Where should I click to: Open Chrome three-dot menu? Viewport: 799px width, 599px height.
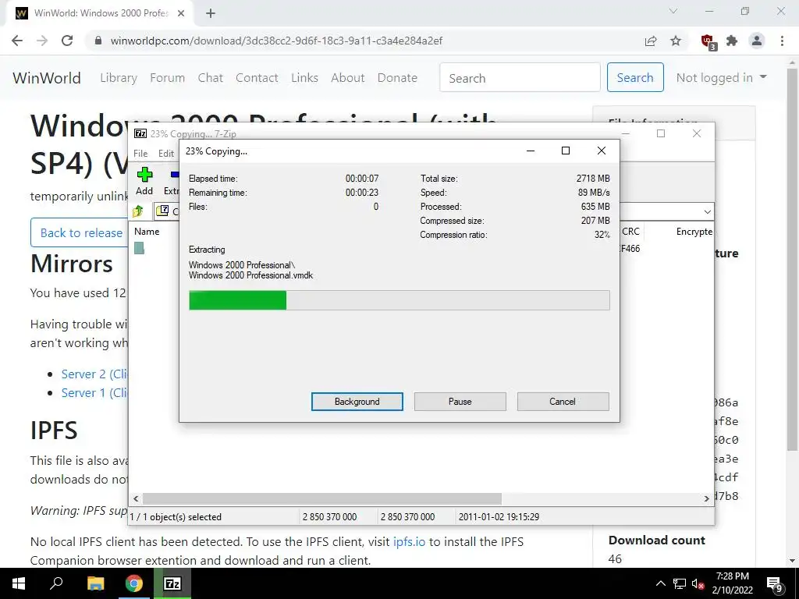click(x=782, y=41)
